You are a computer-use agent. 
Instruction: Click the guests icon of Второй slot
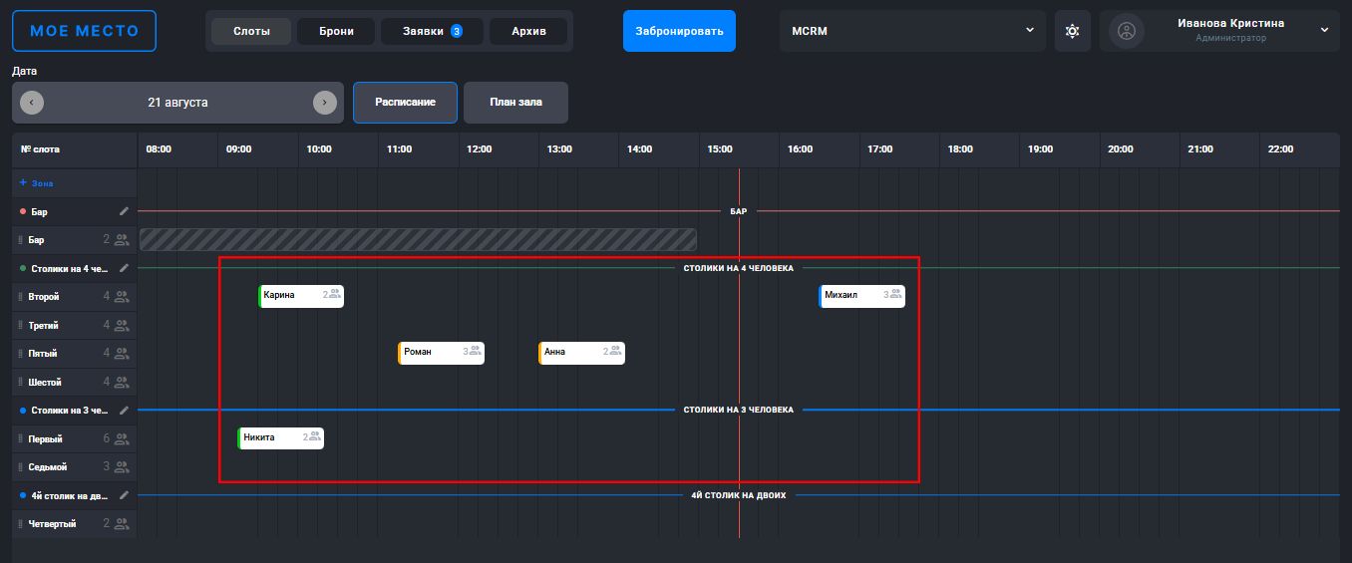[122, 297]
